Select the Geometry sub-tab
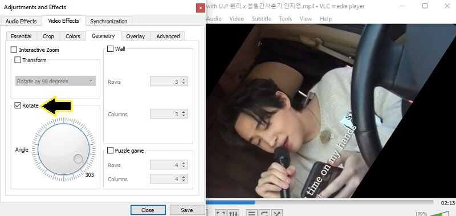Viewport: 456px width, 216px height. click(103, 36)
